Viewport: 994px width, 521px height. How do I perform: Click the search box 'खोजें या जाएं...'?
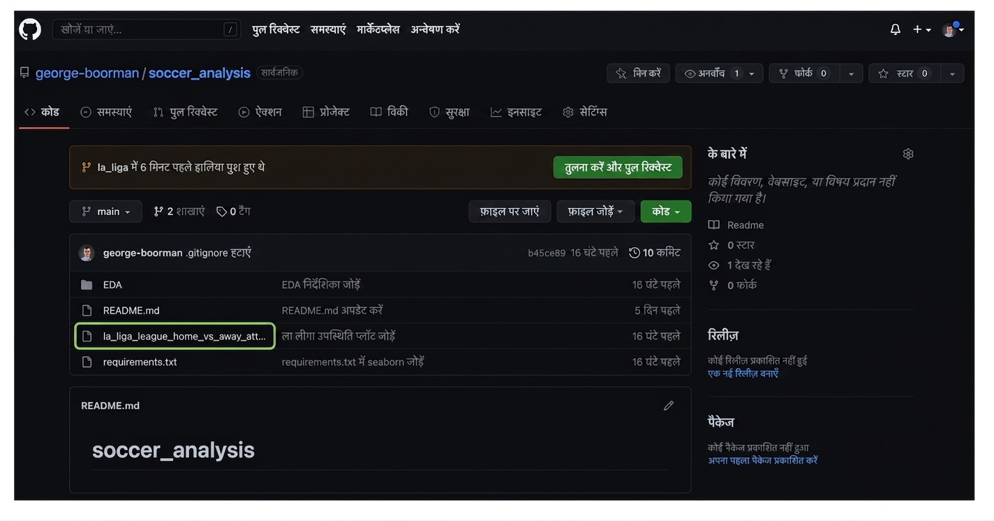tap(147, 29)
